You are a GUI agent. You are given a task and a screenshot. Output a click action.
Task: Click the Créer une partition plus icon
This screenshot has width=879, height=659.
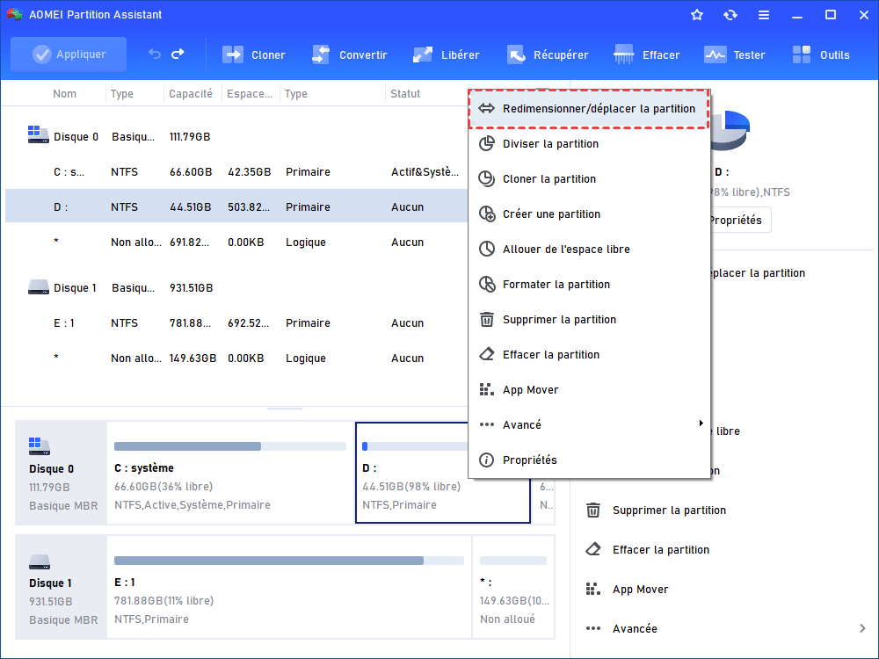coord(487,214)
